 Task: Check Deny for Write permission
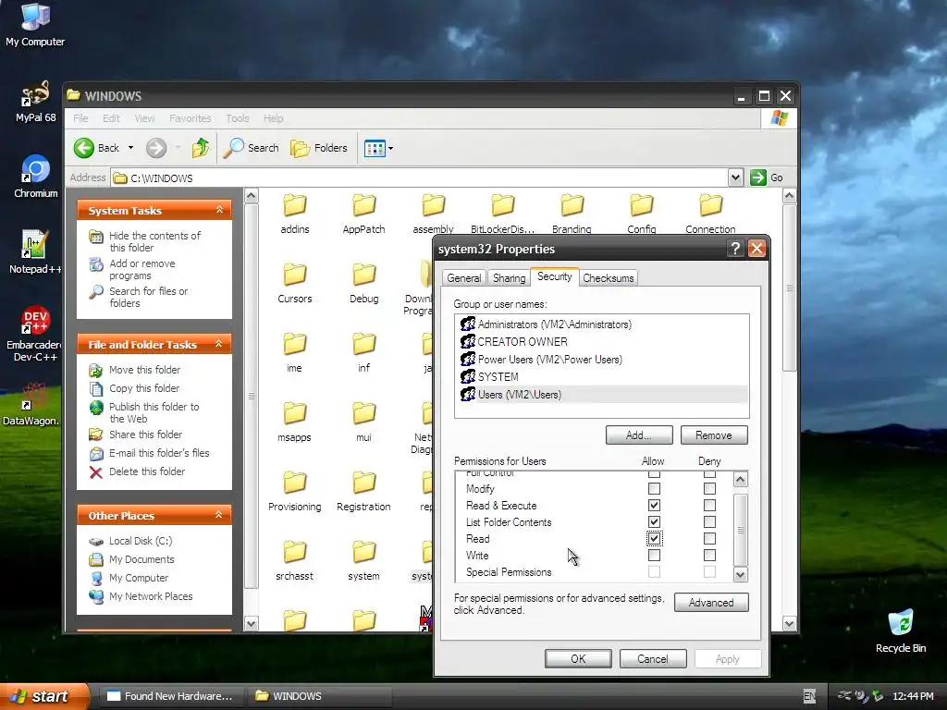tap(709, 555)
